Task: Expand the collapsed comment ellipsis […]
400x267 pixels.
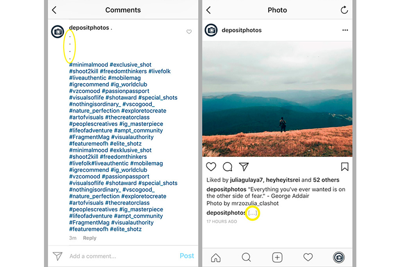Action: [253, 213]
